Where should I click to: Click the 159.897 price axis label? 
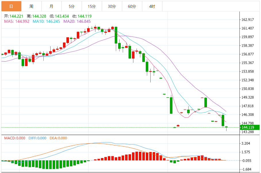click(x=248, y=37)
